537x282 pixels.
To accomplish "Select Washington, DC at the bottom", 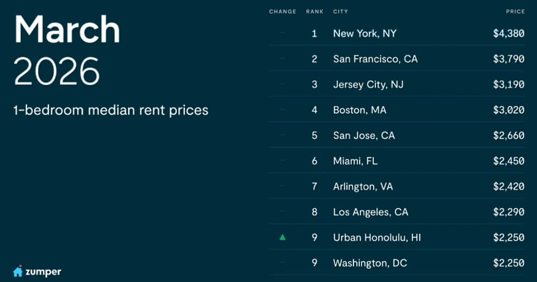I will [x=369, y=263].
